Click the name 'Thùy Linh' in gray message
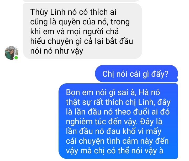The image size is (189, 161). pyautogui.click(x=48, y=12)
